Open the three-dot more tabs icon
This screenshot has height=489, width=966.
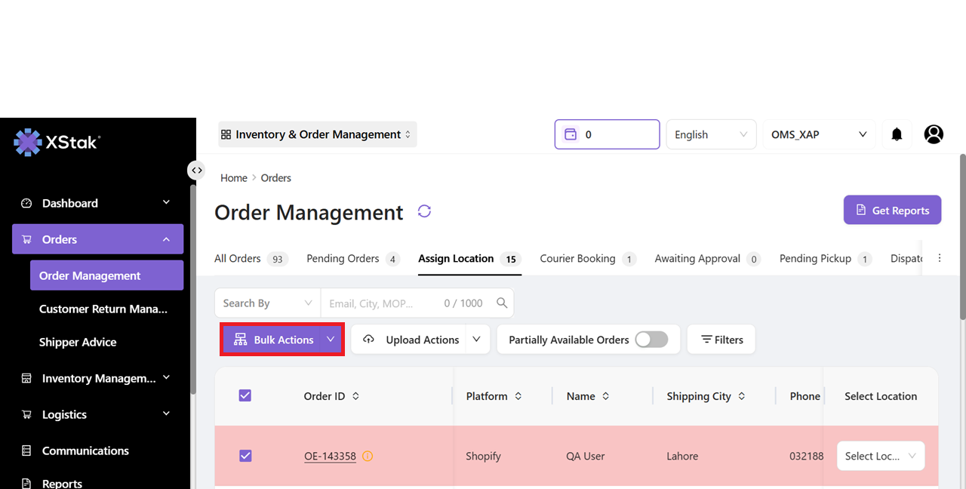[x=940, y=258]
